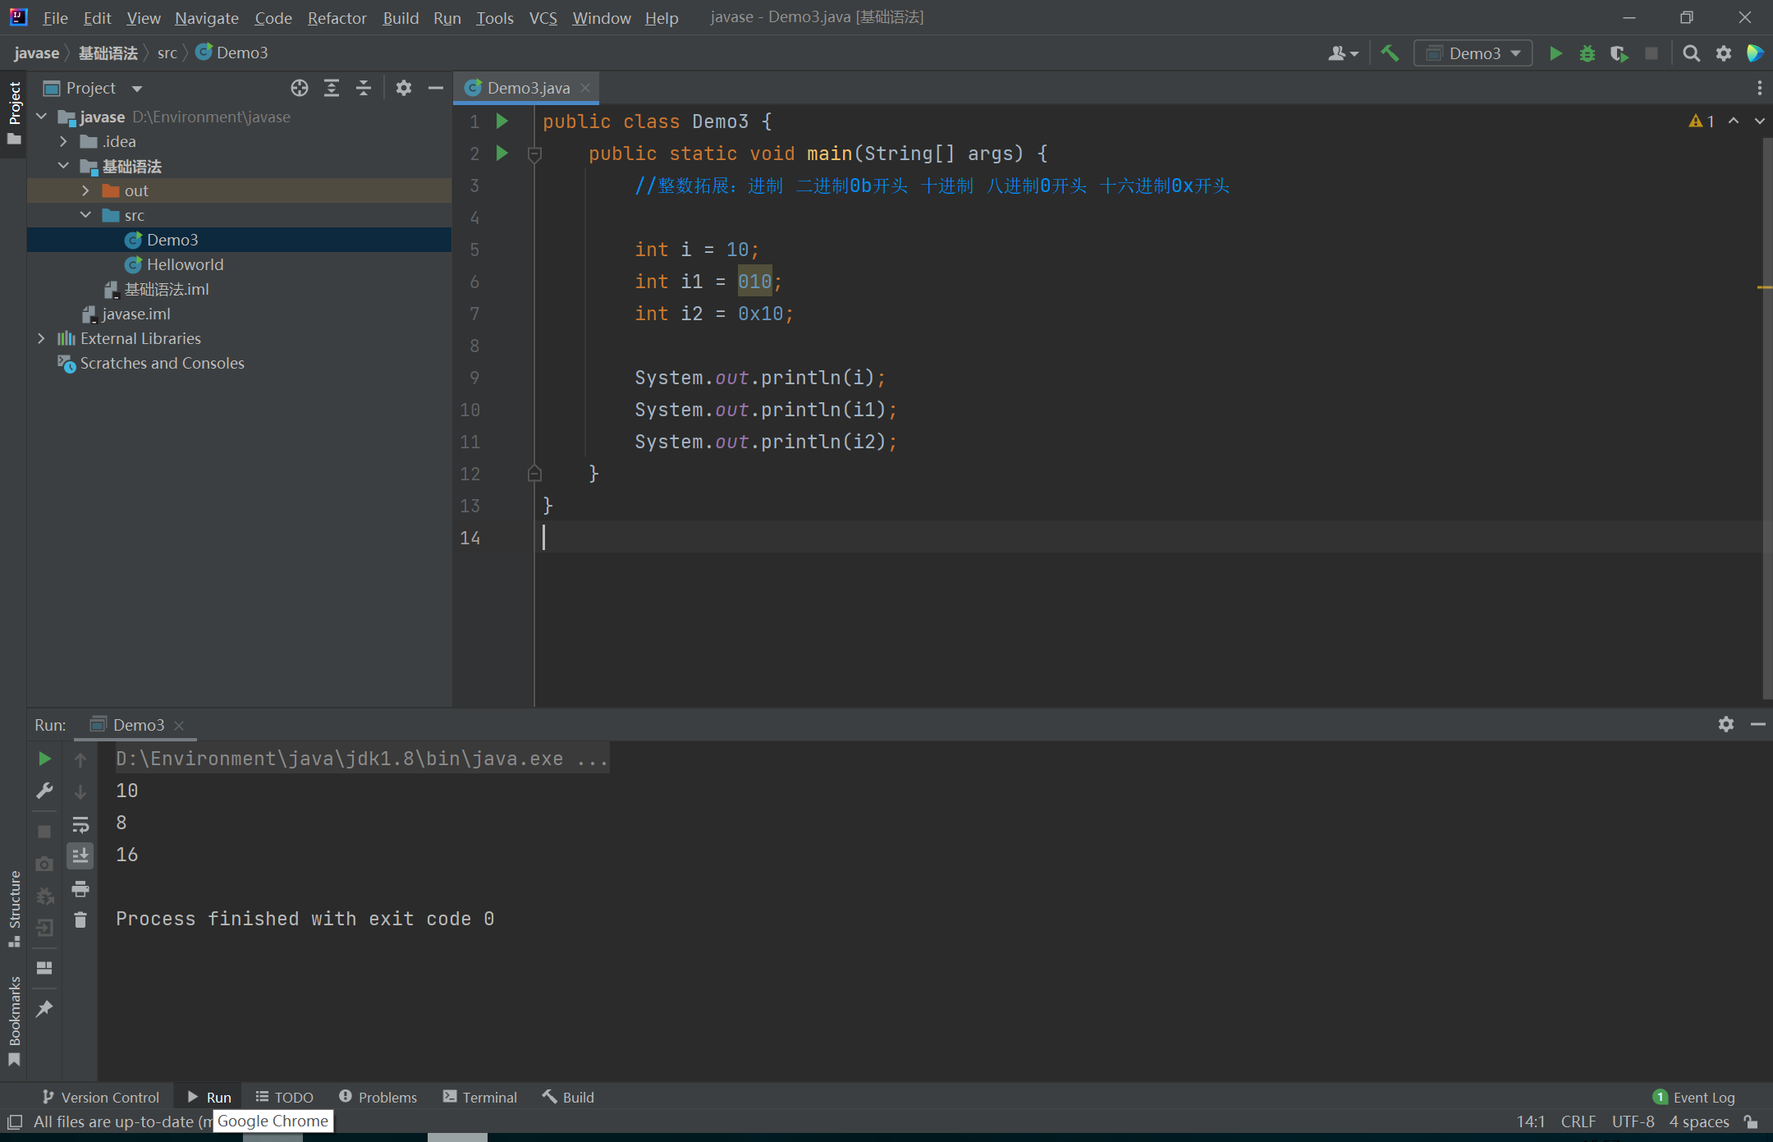Screen dimensions: 1773x1142
Task: Click run gutter arrow beside main method
Action: [x=502, y=154]
